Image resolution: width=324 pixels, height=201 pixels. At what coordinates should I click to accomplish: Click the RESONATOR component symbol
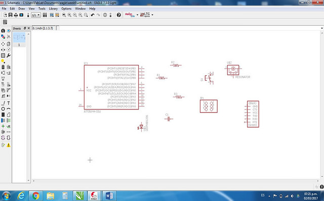[x=233, y=70]
